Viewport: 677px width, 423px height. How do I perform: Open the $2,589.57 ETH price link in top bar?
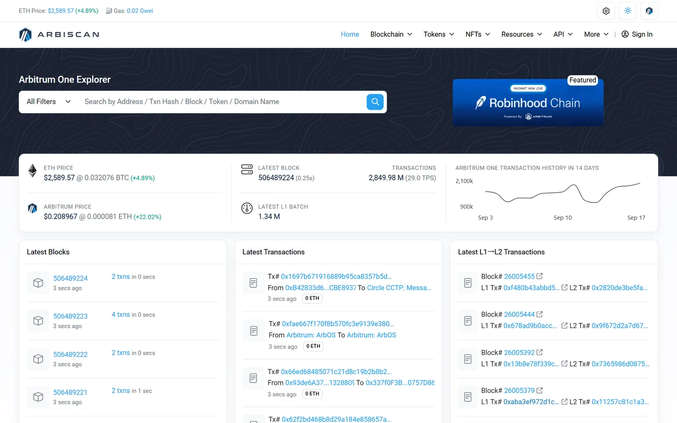(60, 11)
